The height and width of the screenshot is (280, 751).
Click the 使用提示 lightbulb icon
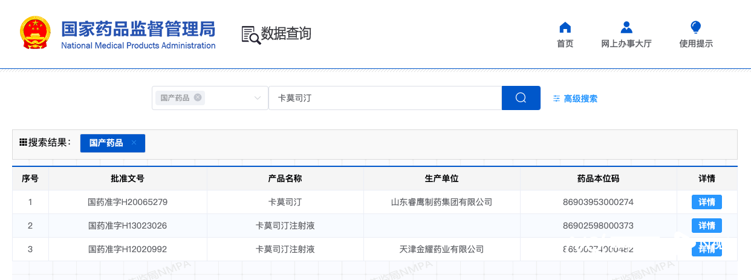[696, 27]
